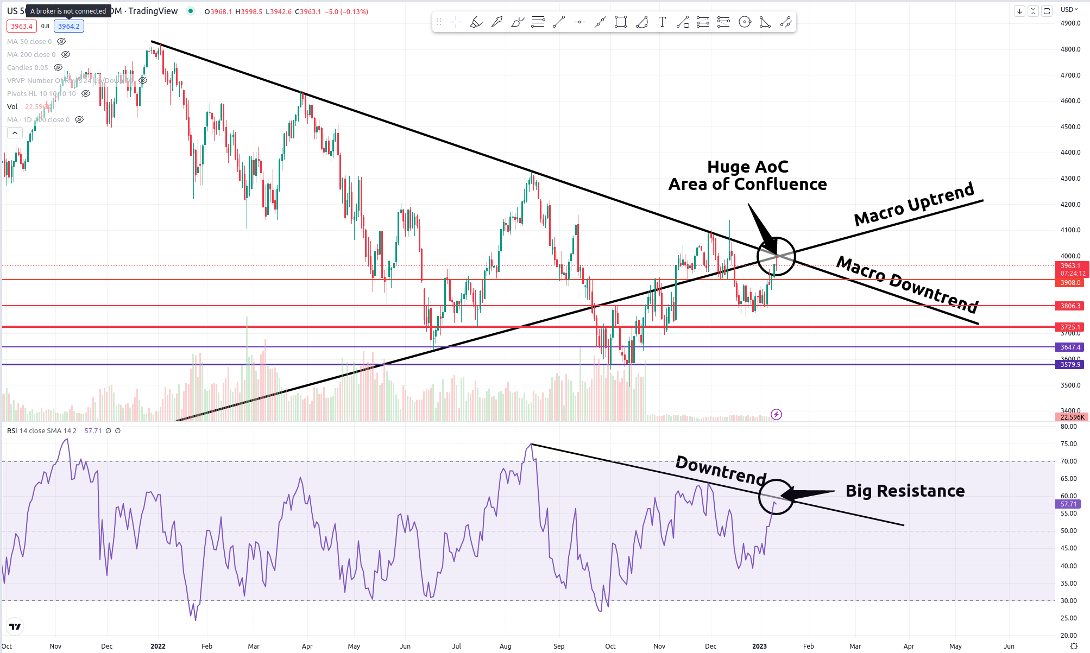
Task: Collapse pane using the double-chevron button
Action: point(1033,11)
